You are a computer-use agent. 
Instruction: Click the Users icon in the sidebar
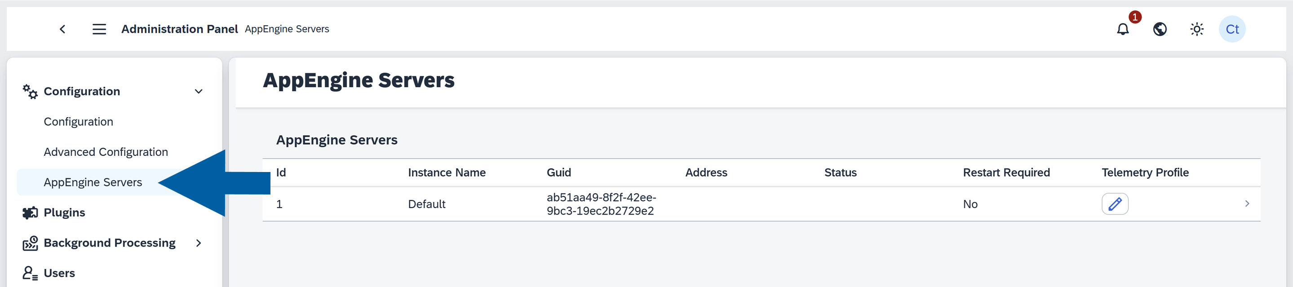click(30, 273)
